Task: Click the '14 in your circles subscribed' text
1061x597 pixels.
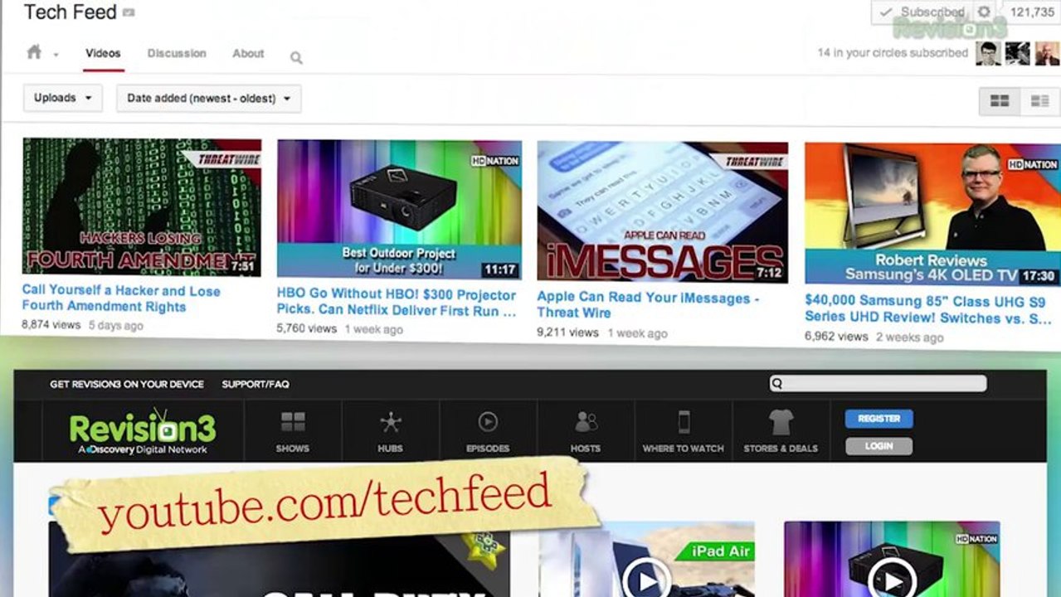Action: 893,52
